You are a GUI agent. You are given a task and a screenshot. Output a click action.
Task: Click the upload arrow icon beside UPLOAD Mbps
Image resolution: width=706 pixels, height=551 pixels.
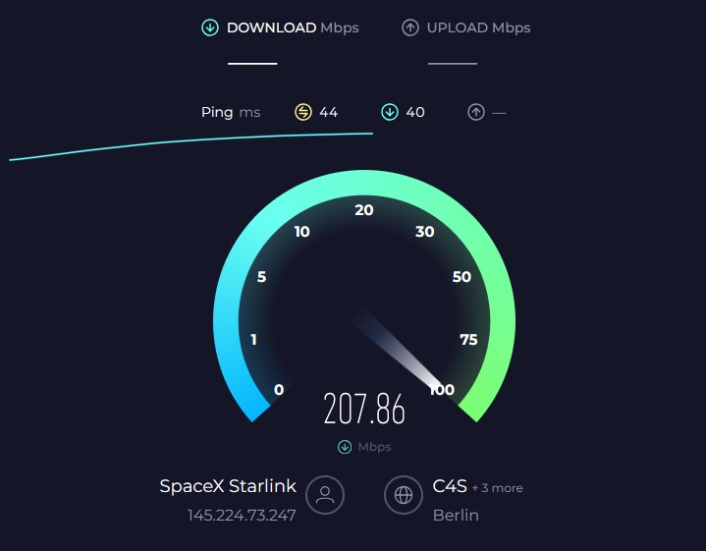pyautogui.click(x=410, y=28)
